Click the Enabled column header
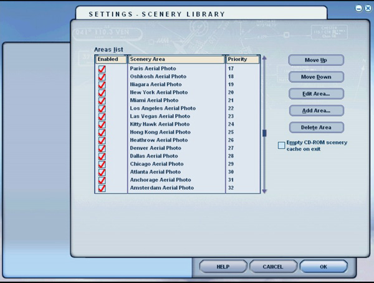 [111, 59]
